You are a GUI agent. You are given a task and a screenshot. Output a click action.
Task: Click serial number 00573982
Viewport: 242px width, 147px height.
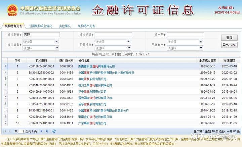tap(66, 98)
